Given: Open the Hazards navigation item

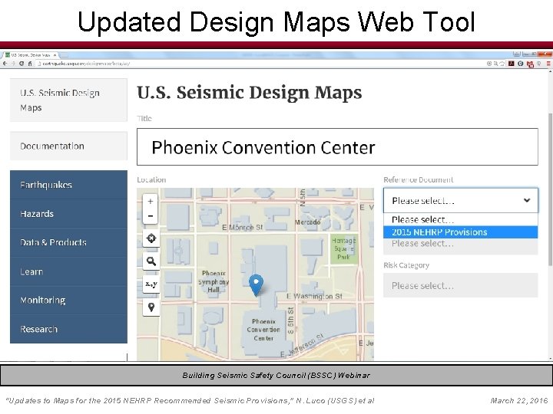Looking at the screenshot, I should pos(68,214).
